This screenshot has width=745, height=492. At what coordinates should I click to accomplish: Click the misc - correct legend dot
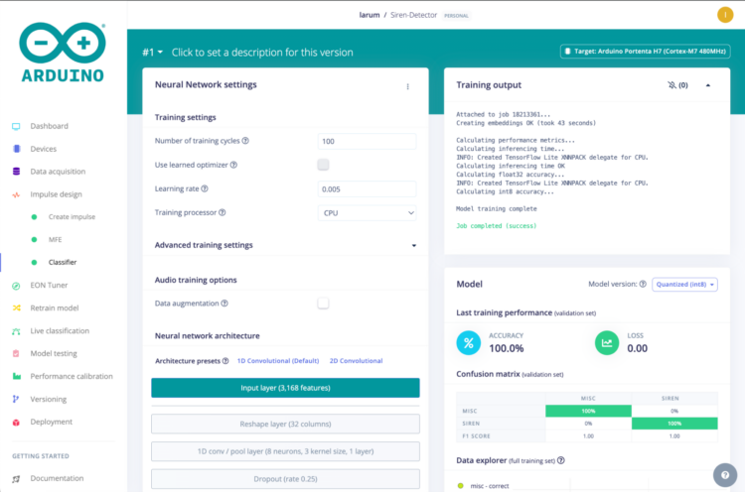point(460,486)
